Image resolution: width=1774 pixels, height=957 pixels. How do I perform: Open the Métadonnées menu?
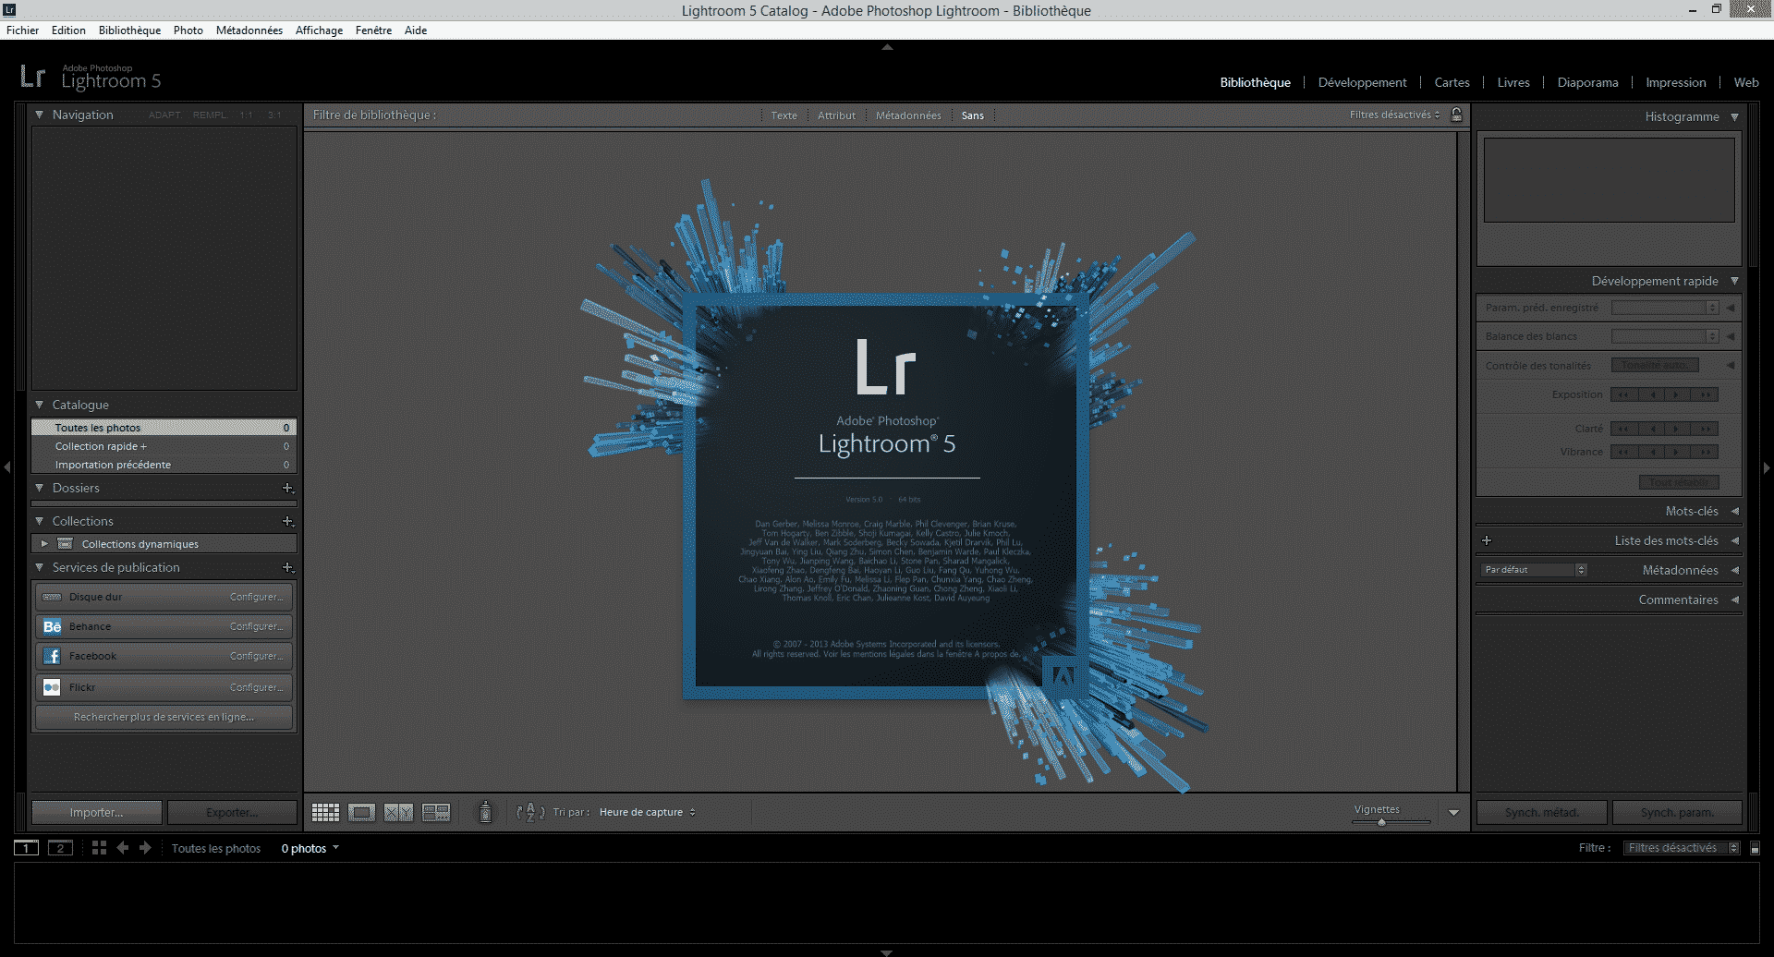pyautogui.click(x=249, y=30)
